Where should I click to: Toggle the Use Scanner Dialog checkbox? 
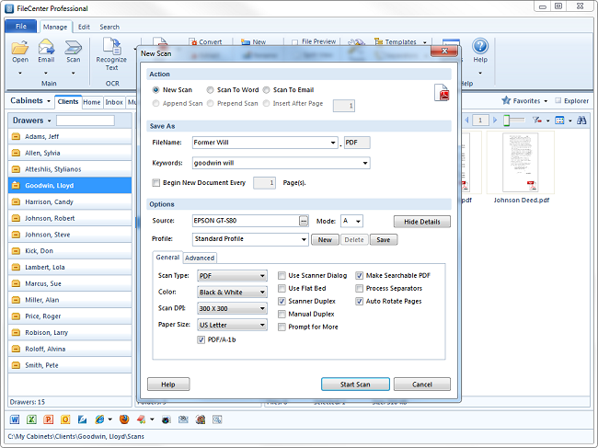point(282,275)
